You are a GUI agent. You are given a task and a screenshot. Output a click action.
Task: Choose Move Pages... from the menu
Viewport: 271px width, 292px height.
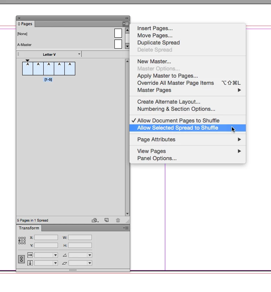point(187,35)
